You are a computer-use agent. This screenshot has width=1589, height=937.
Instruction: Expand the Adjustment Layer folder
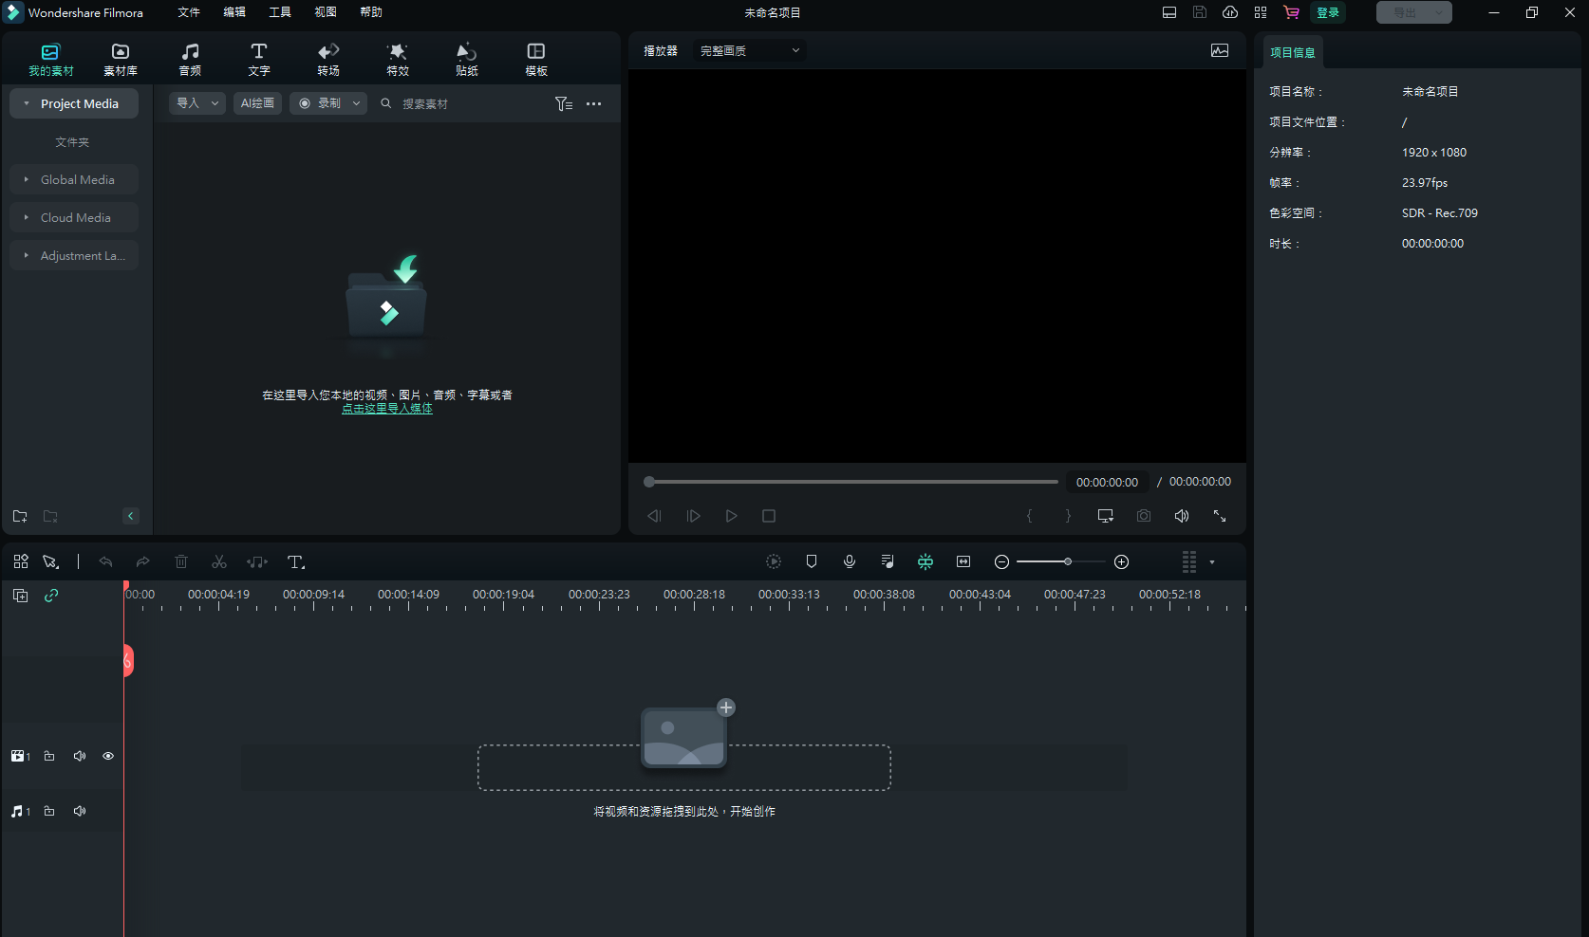[x=27, y=255]
